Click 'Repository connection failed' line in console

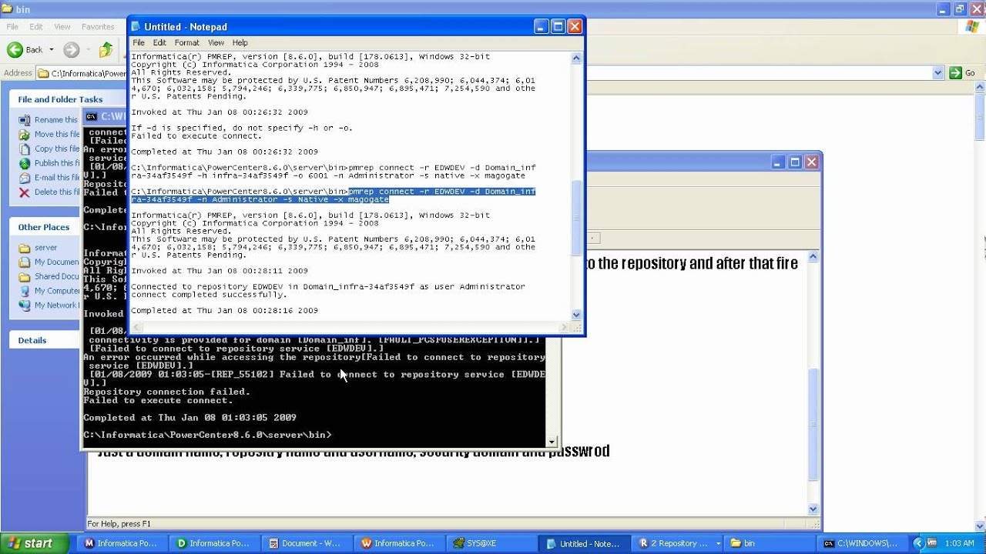(166, 392)
